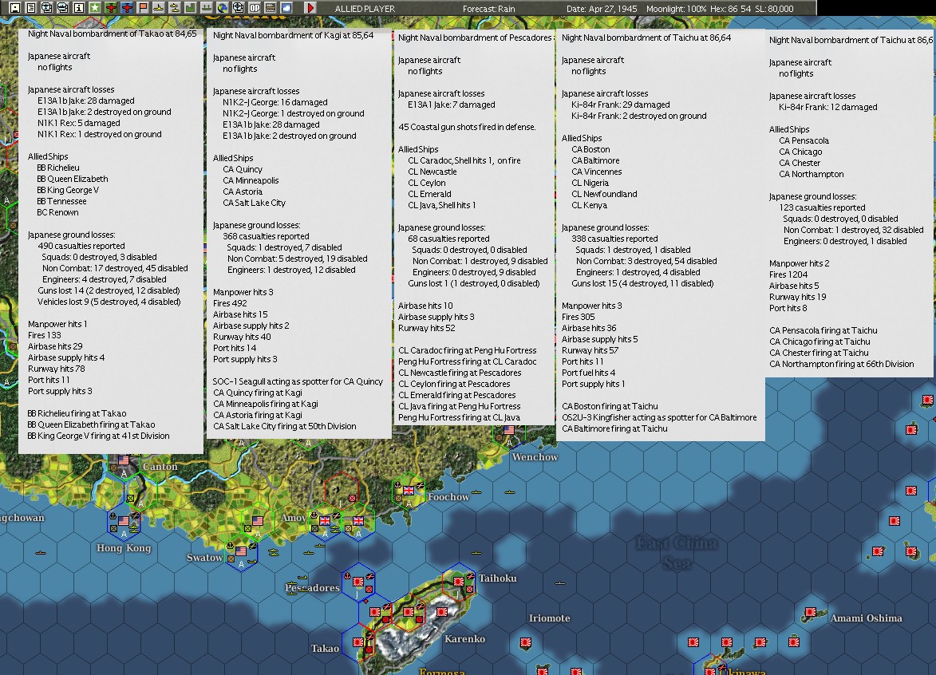Image resolution: width=936 pixels, height=675 pixels.
Task: Click 'CL Caradoc, Shell hits 1, on fire' line
Action: click(464, 160)
